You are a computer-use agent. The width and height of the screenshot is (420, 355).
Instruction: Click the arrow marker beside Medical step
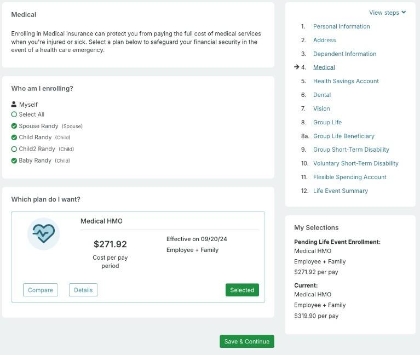point(296,67)
